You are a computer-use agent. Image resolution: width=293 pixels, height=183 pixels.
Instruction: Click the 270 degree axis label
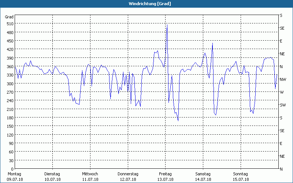point(10,92)
